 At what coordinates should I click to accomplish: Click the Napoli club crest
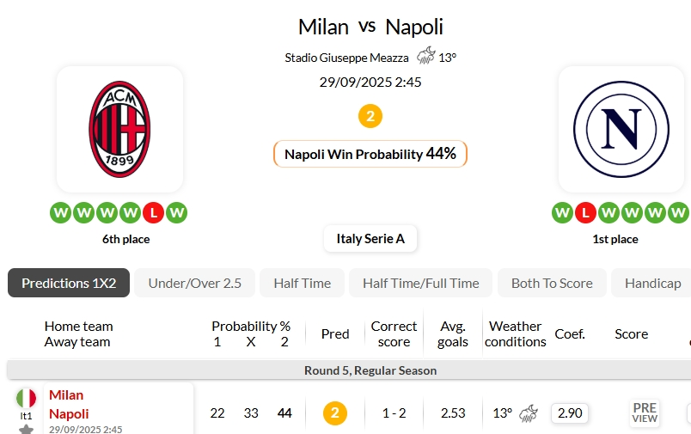tap(621, 129)
